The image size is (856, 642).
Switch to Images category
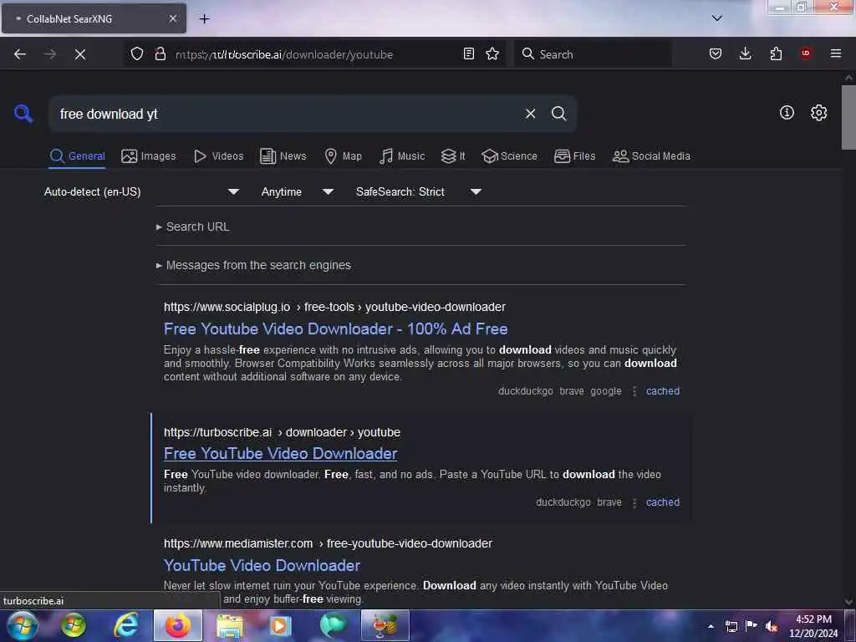[x=149, y=156]
